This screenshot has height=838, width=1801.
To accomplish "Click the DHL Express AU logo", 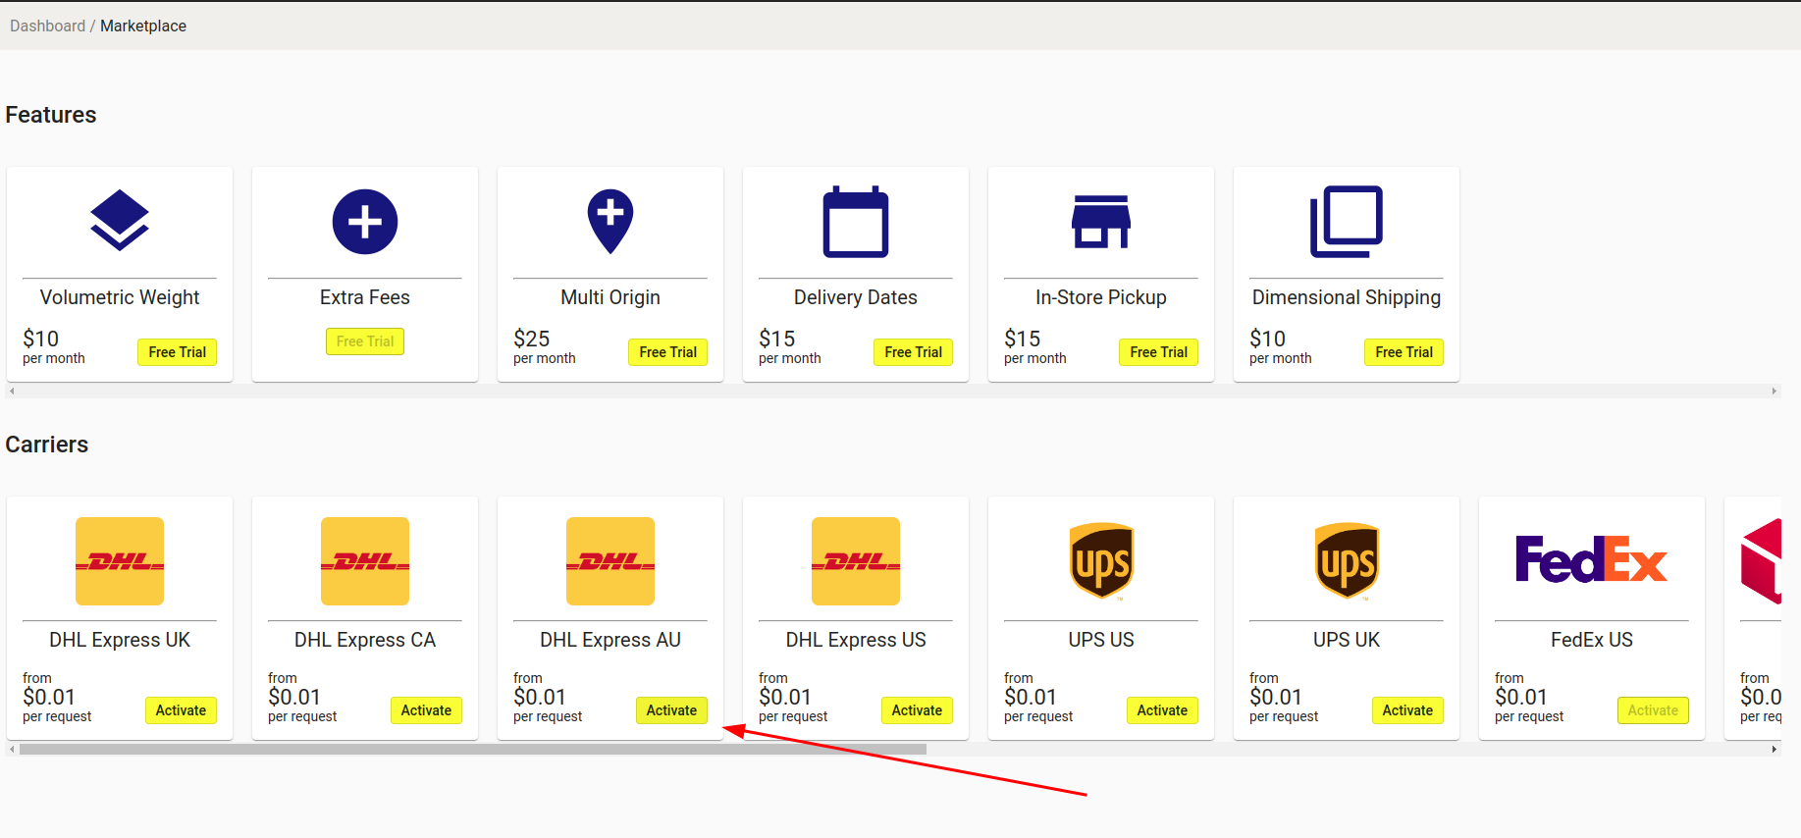I will [610, 561].
